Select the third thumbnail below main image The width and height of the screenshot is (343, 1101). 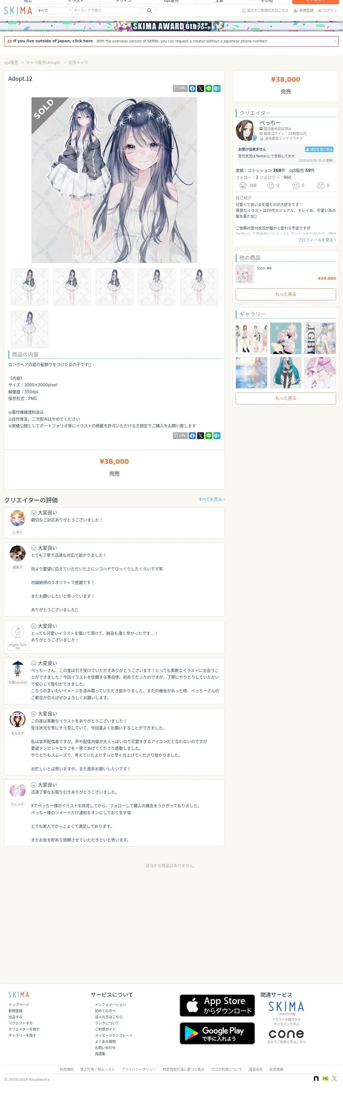[x=114, y=287]
